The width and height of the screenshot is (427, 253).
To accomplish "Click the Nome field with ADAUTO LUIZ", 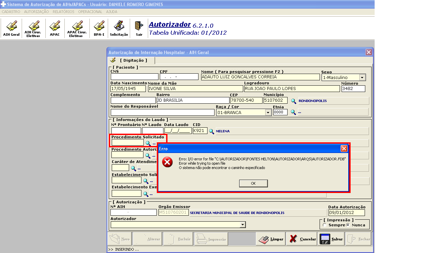I will [x=261, y=77].
